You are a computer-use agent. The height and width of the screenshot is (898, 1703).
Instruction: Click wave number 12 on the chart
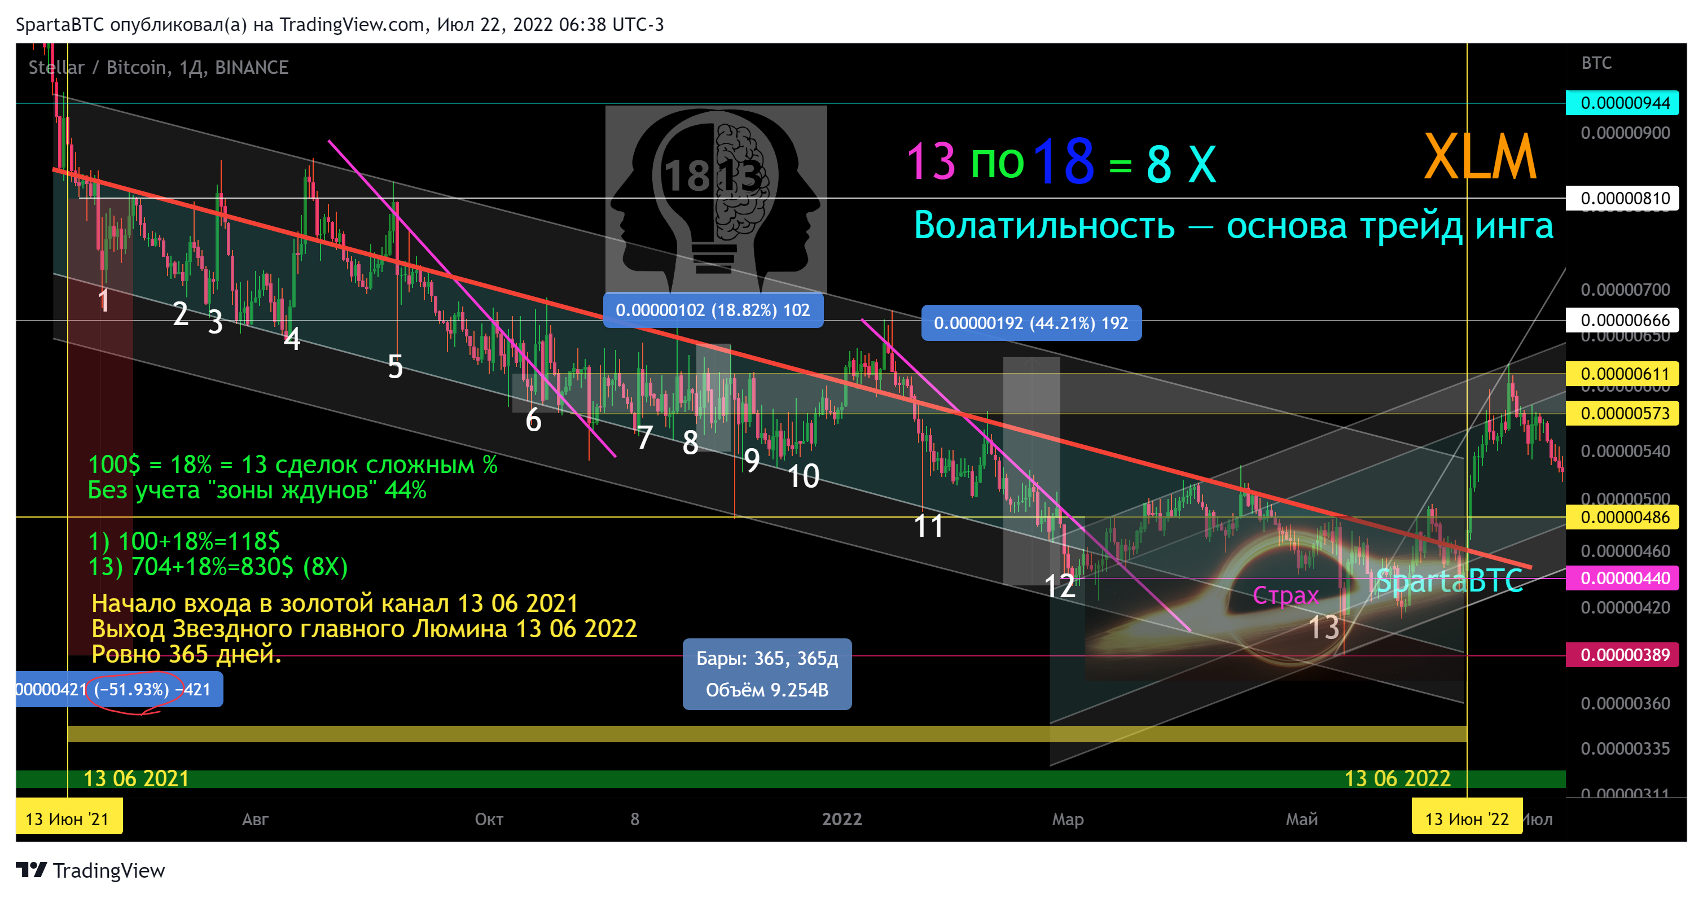[x=1060, y=586]
